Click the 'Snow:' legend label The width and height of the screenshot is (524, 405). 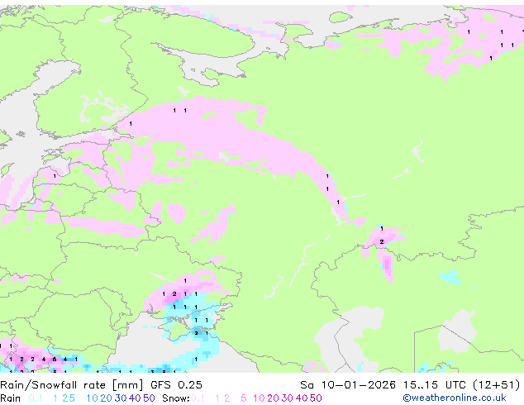[x=176, y=398]
